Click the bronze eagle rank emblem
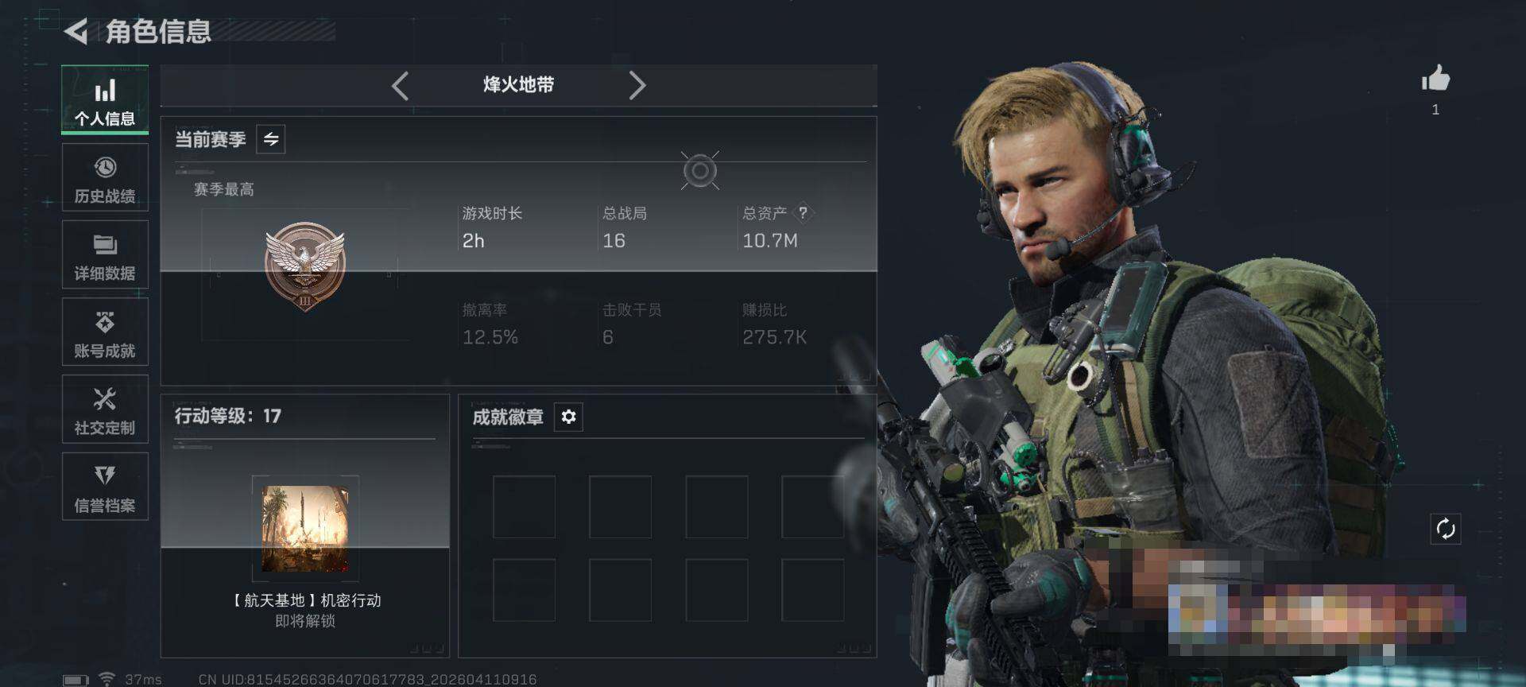Screen dimensions: 1526x687 click(304, 266)
